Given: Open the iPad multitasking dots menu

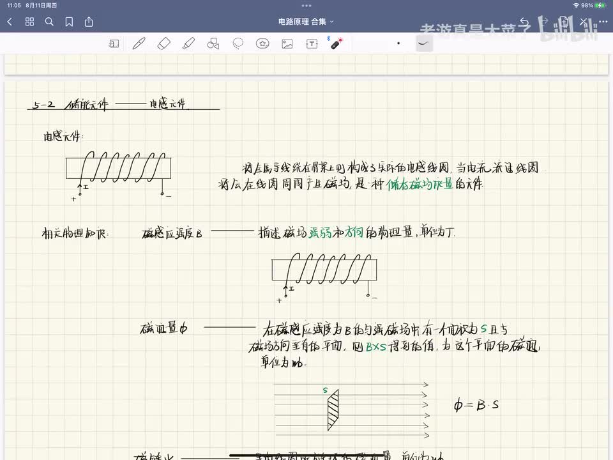Looking at the screenshot, I should (x=306, y=6).
